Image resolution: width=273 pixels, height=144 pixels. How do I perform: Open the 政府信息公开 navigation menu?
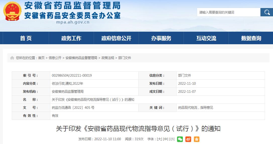coord(116,38)
